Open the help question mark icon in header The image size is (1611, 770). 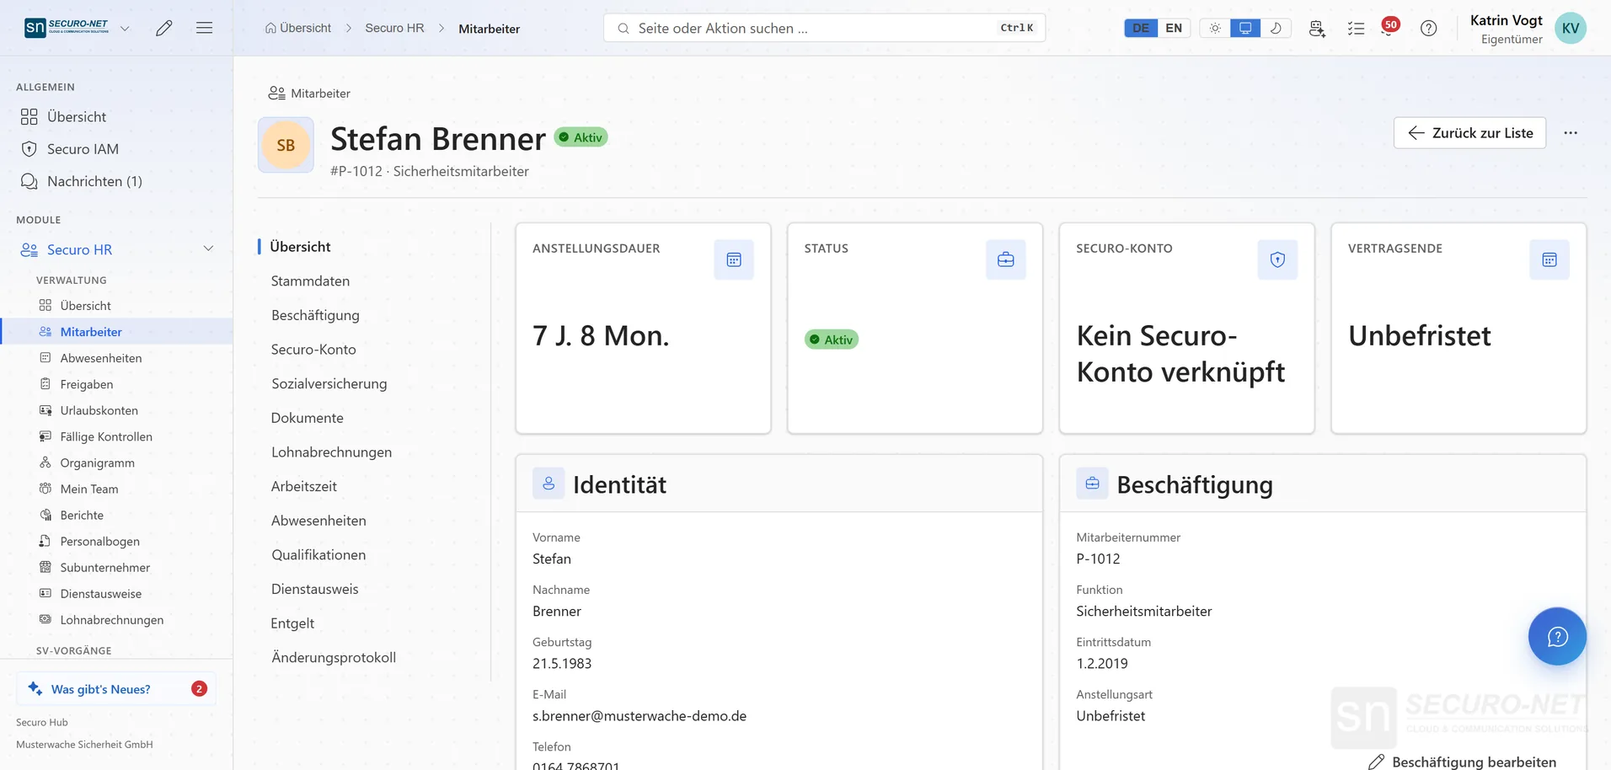(x=1428, y=29)
